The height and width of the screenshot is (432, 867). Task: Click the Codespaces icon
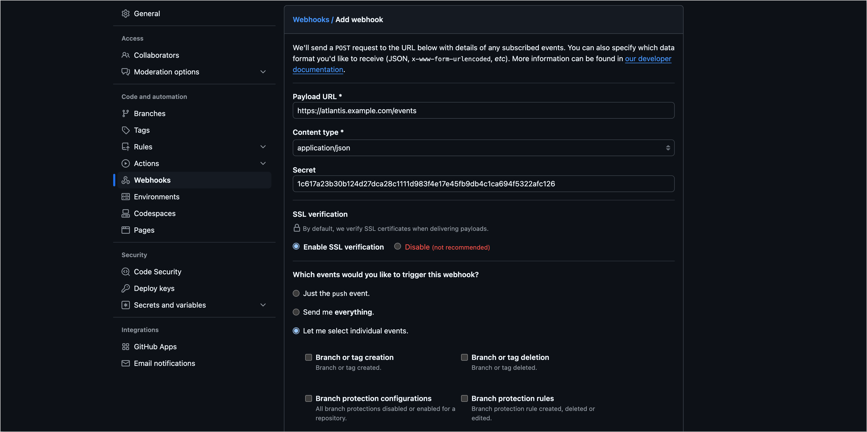[x=125, y=213]
